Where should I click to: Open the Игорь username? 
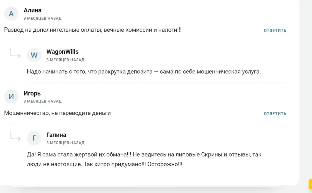(x=32, y=93)
